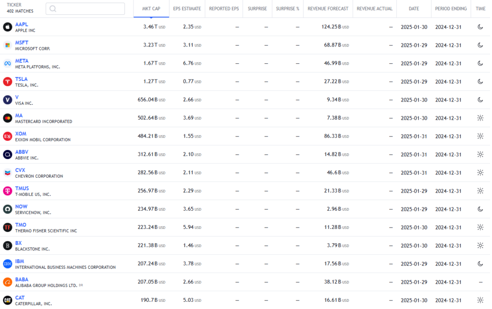This screenshot has height=309, width=492.
Task: Click the AbbVie logo icon
Action: 8,154
